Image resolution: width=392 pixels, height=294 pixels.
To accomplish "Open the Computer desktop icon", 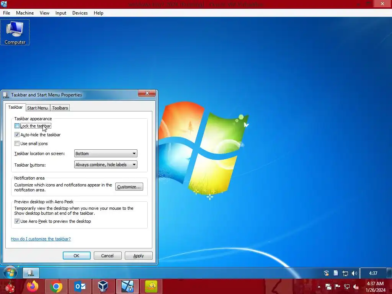I will click(15, 33).
